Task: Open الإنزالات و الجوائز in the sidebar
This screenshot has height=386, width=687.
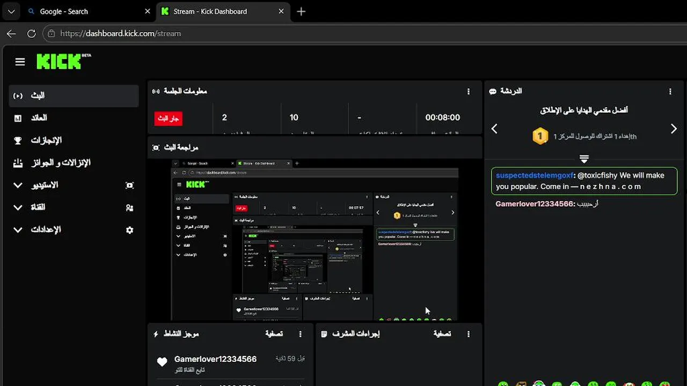Action: coord(74,163)
